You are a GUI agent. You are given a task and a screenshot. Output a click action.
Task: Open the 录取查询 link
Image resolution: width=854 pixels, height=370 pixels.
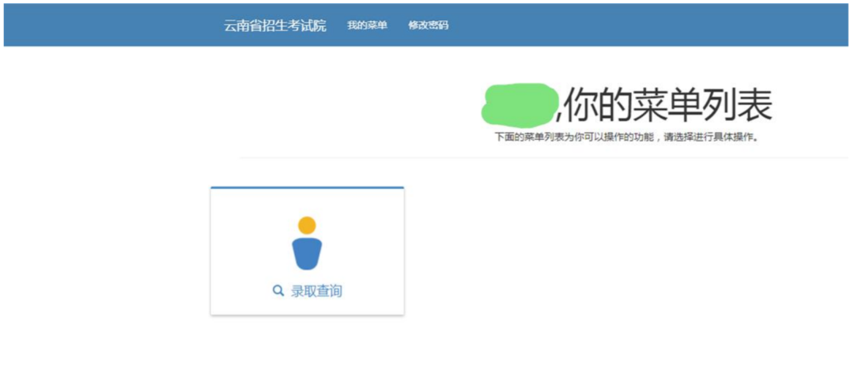coord(316,291)
